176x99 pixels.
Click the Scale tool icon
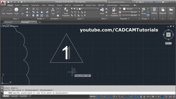(37, 15)
